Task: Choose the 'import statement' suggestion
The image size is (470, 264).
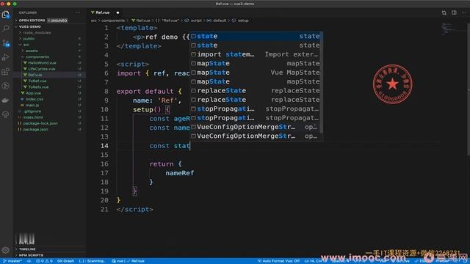Action: pyautogui.click(x=256, y=54)
